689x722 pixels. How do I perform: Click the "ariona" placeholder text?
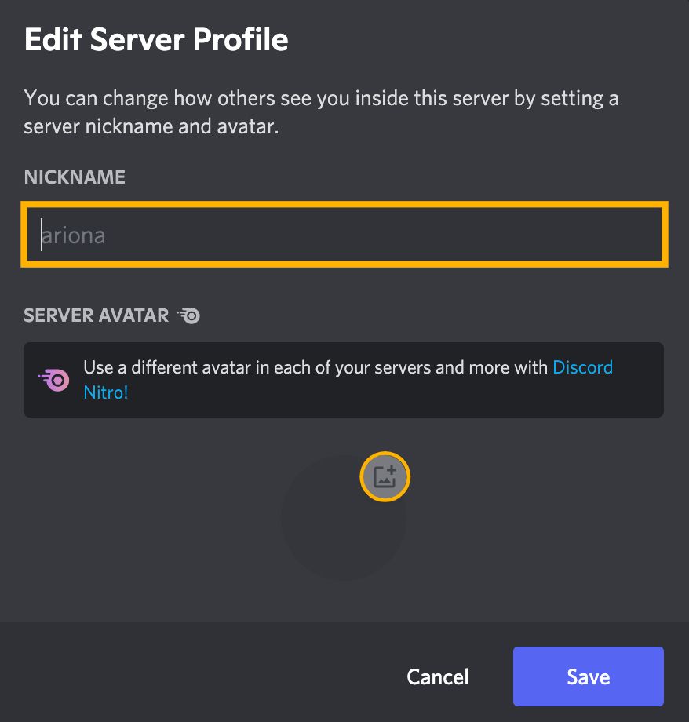tap(74, 235)
